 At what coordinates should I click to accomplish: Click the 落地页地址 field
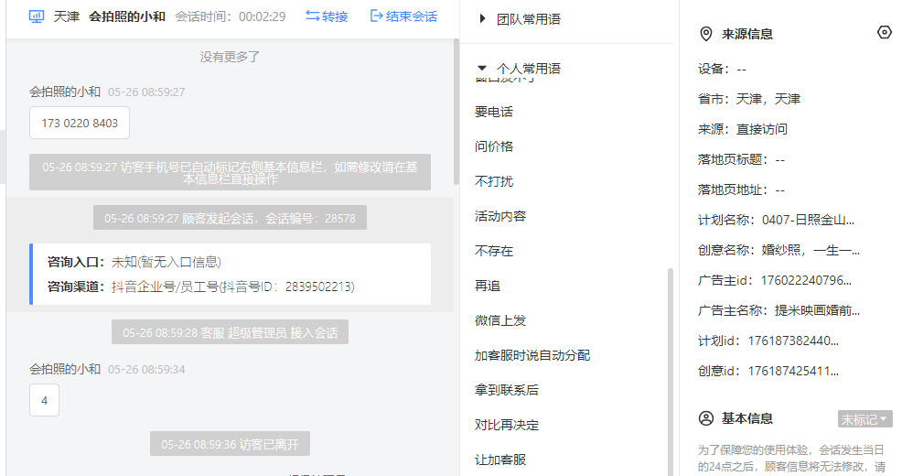click(741, 189)
